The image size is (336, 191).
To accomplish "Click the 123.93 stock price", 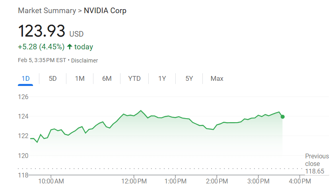I will [41, 31].
